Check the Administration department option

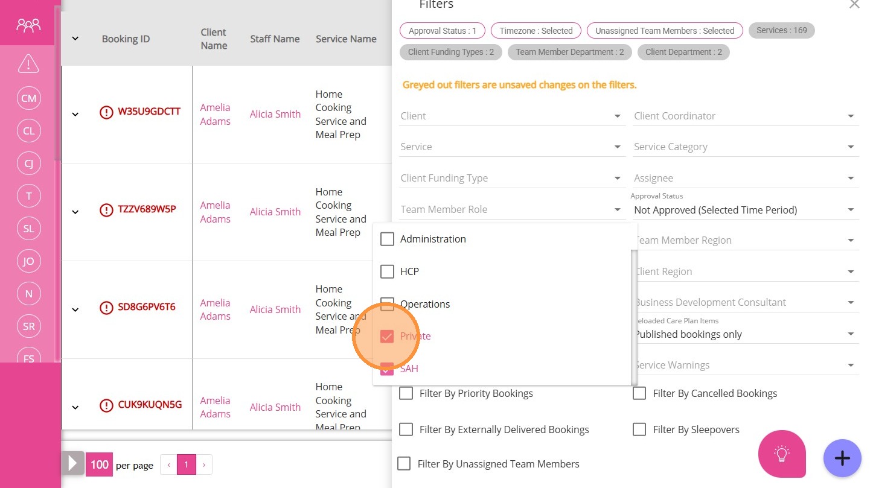pyautogui.click(x=387, y=239)
